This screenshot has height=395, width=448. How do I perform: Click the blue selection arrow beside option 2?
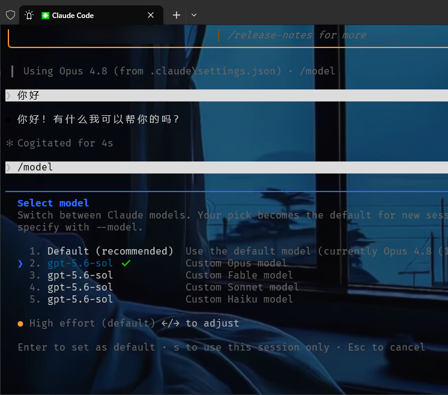tap(20, 264)
